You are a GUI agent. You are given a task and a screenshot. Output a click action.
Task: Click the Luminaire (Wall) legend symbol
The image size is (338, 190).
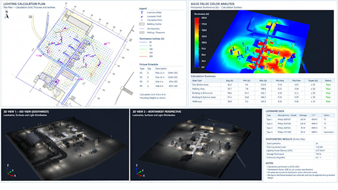[x=142, y=16]
